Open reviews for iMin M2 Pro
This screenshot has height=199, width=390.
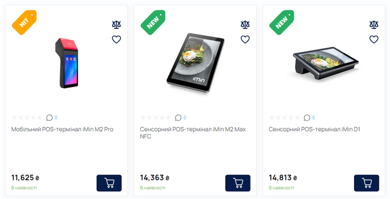(x=52, y=118)
